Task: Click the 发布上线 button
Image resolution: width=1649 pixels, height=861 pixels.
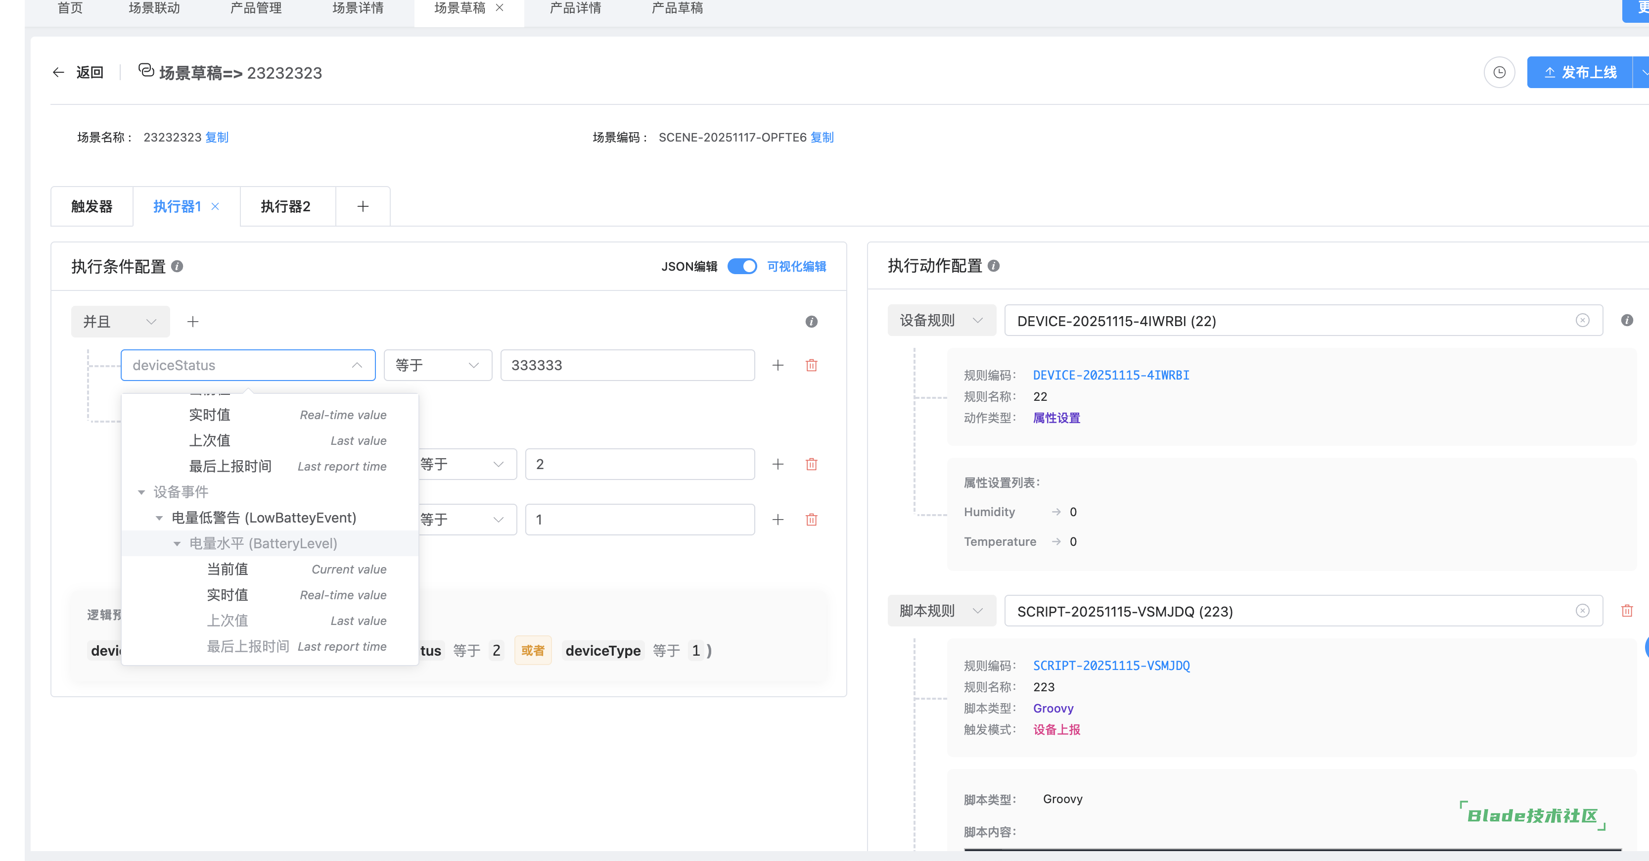Action: [1579, 72]
